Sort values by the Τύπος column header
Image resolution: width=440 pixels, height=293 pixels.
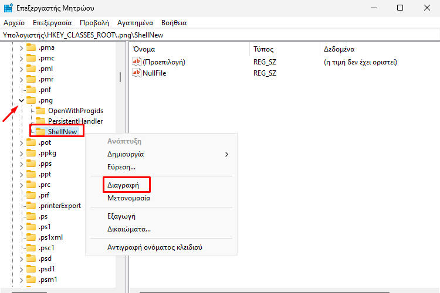(285, 49)
